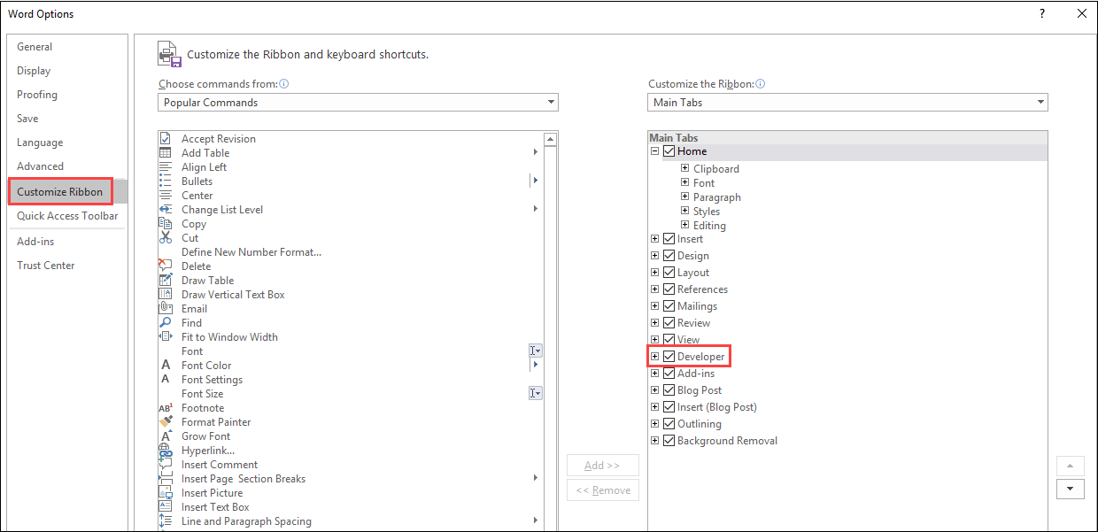Open the Quick Access Toolbar category
The width and height of the screenshot is (1098, 532).
click(x=67, y=216)
